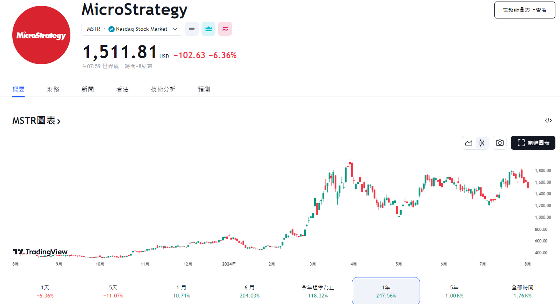
Task: Switch chart to line style
Action: click(x=469, y=143)
